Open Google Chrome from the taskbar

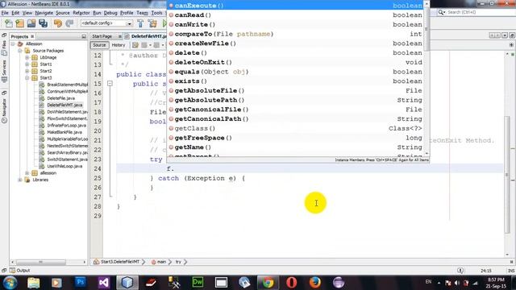coord(268,283)
